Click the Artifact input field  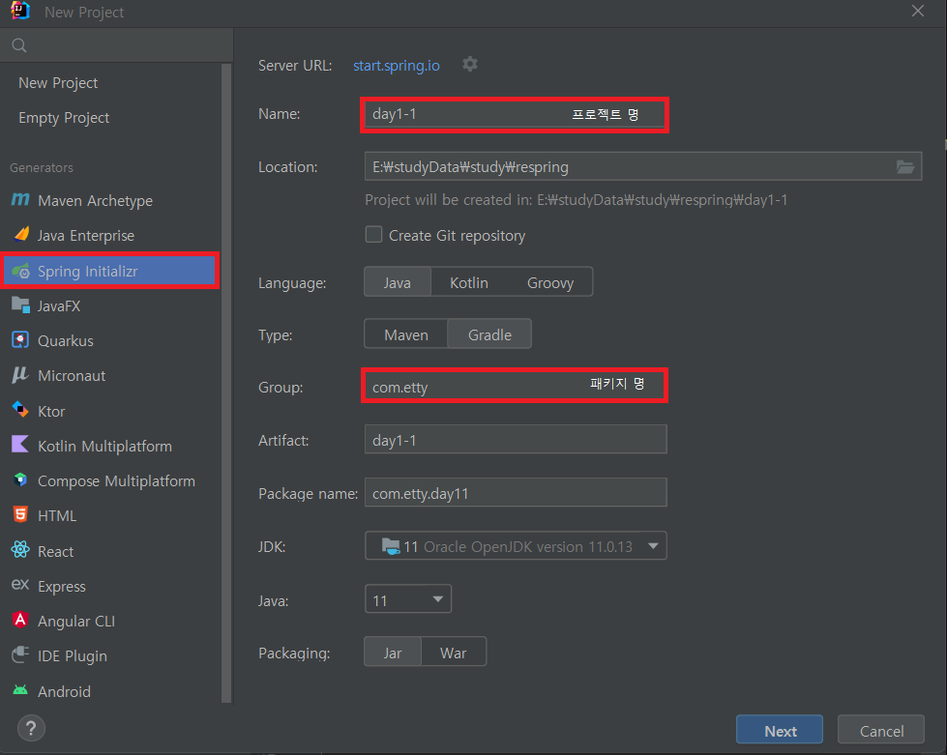coord(516,439)
